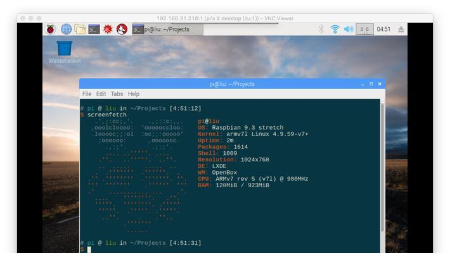This screenshot has width=450, height=253.
Task: Click the '[4:51:31]' prompt timestamp
Action: 186,243
